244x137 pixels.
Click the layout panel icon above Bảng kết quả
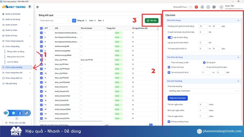(x=37, y=7)
